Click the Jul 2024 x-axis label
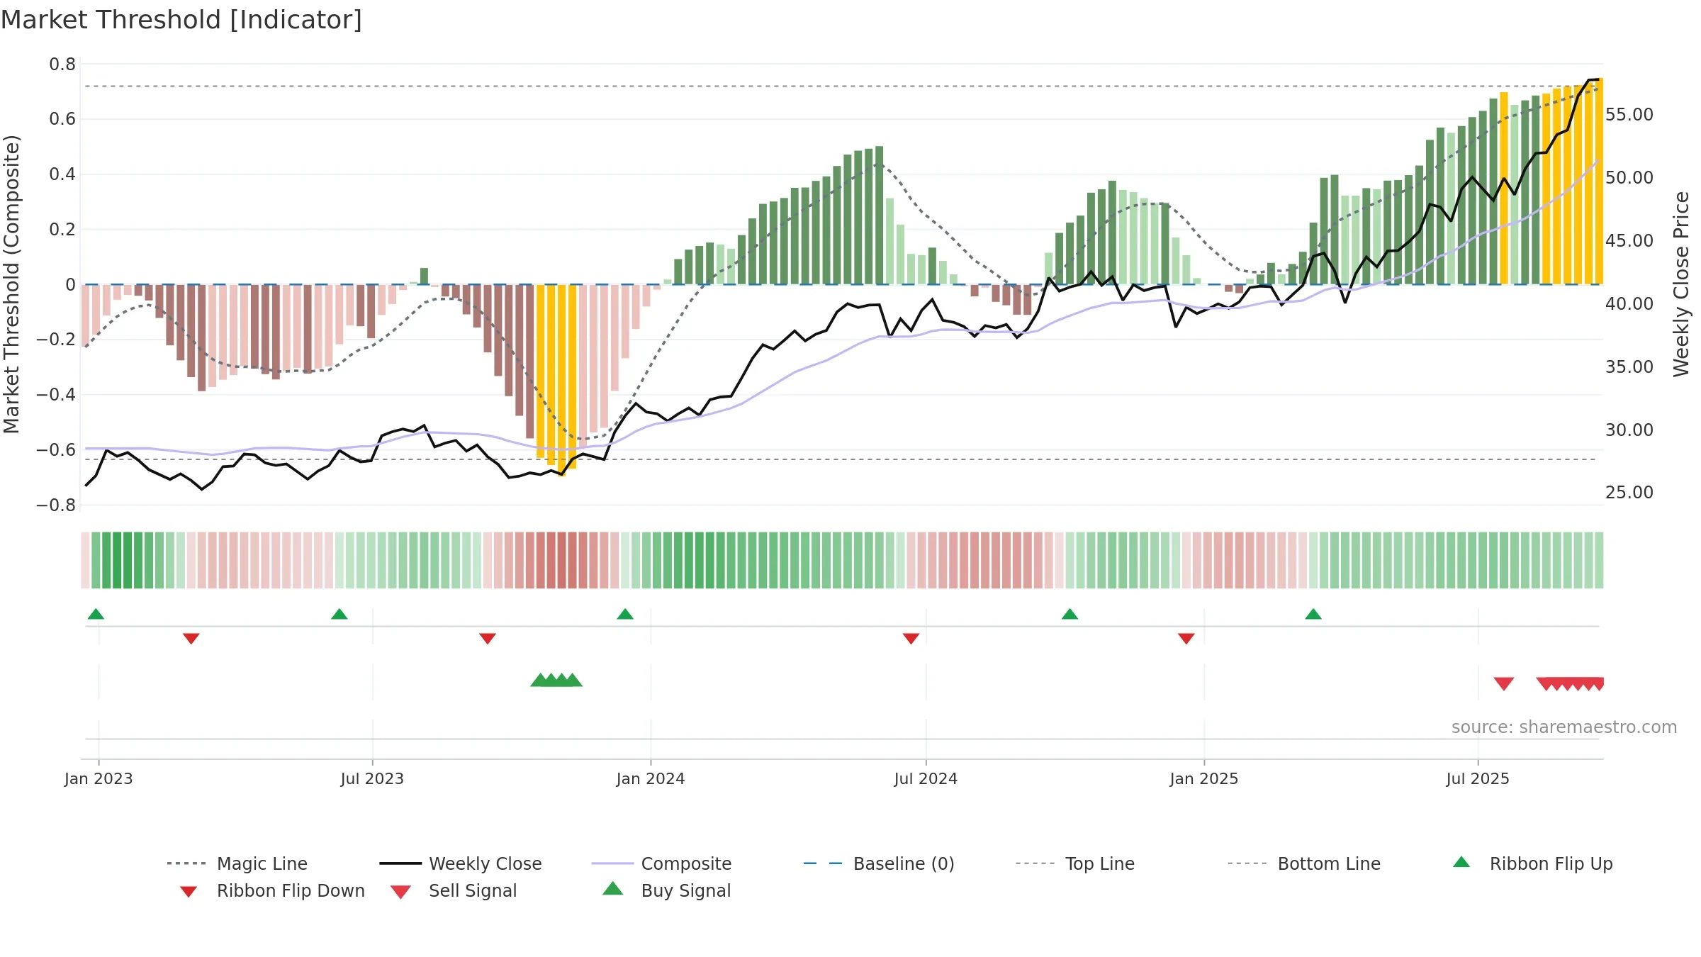1701x957 pixels. (x=926, y=778)
